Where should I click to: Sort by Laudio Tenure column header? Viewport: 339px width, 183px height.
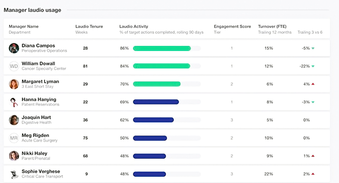pos(89,26)
